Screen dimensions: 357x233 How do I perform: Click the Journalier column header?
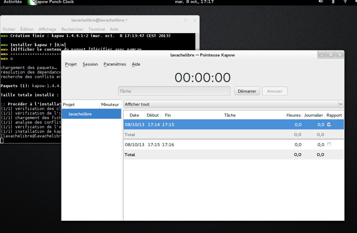tap(314, 115)
